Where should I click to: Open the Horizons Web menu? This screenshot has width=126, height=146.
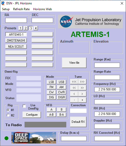click(43, 9)
